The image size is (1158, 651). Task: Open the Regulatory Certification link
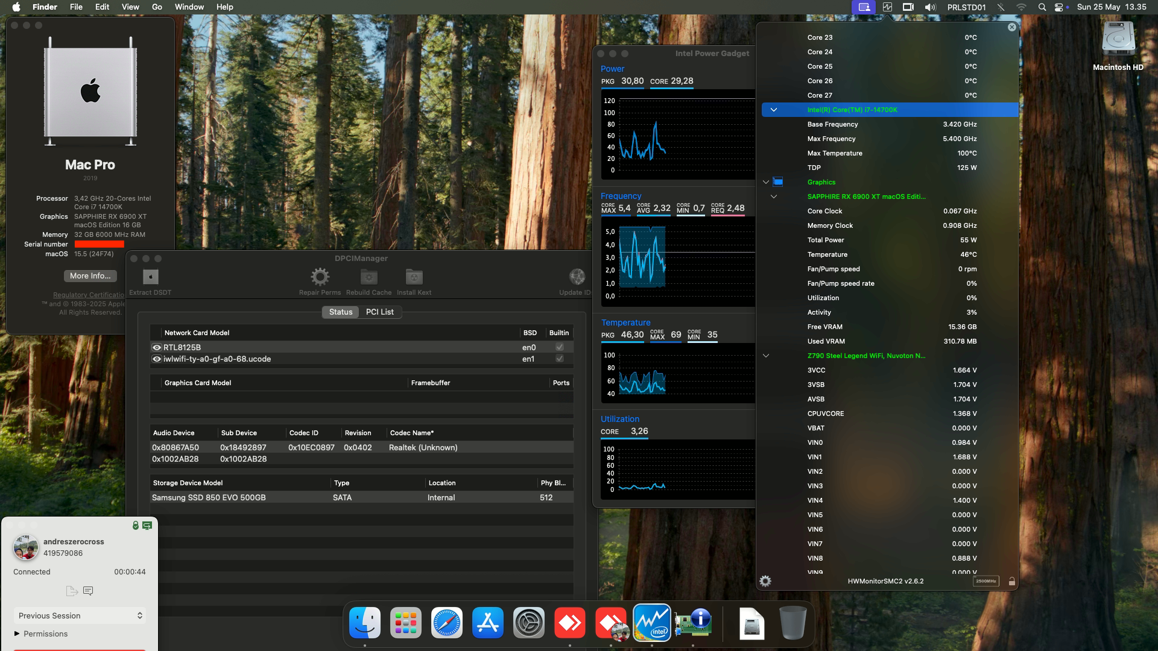[x=86, y=295]
